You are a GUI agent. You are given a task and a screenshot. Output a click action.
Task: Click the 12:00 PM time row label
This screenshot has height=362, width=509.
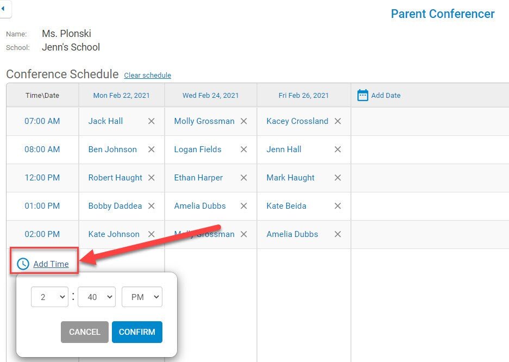[x=42, y=178]
